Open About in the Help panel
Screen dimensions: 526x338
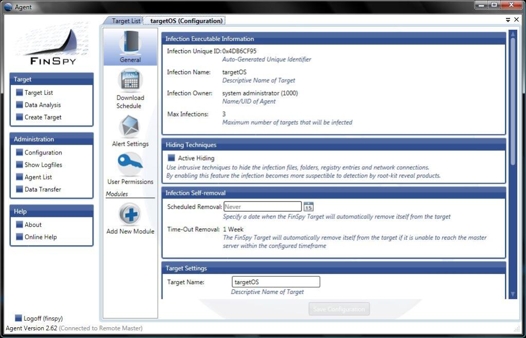[x=29, y=225]
